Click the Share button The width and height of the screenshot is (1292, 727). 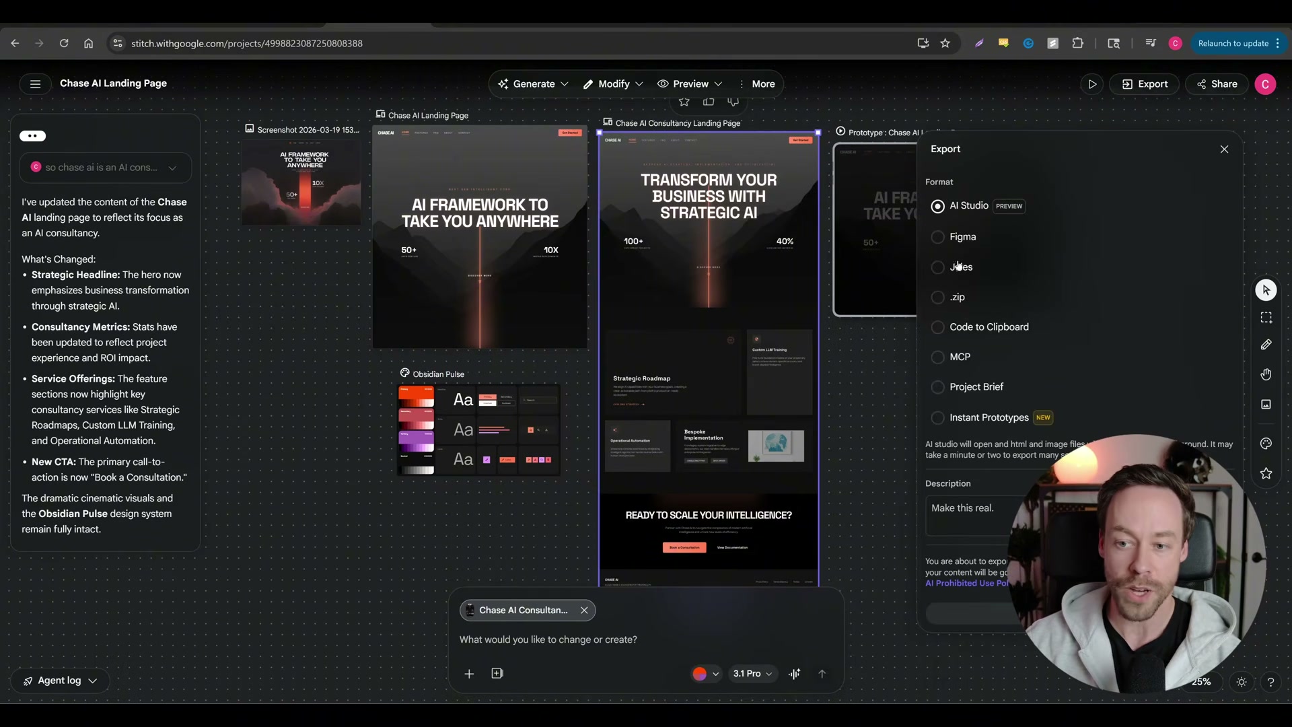click(1217, 84)
